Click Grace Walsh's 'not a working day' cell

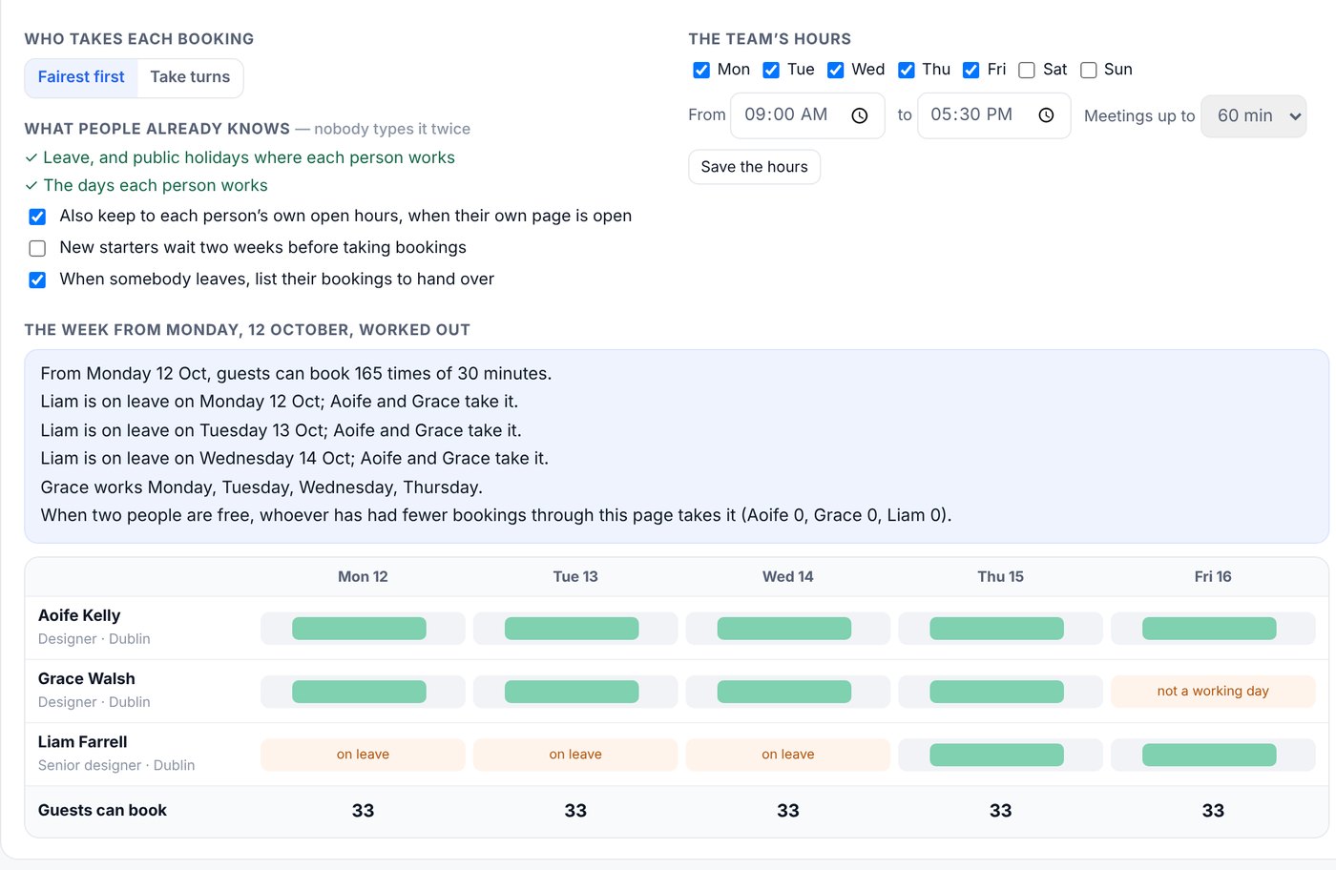pos(1213,692)
